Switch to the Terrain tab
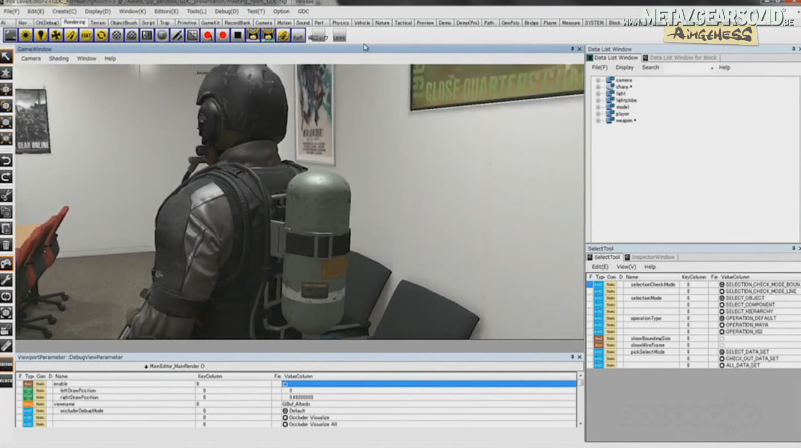 [x=98, y=23]
